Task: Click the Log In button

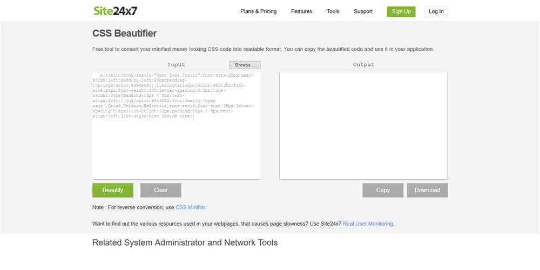Action: click(436, 11)
